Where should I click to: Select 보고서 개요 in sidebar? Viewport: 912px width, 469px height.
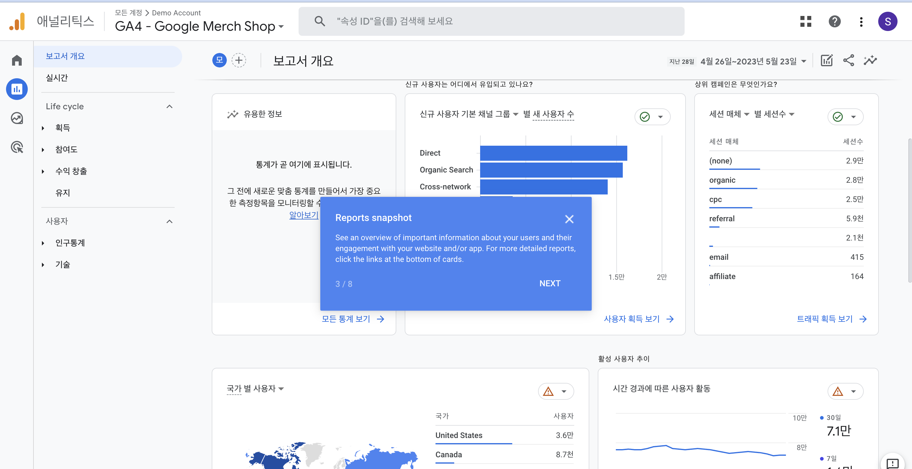pyautogui.click(x=65, y=56)
